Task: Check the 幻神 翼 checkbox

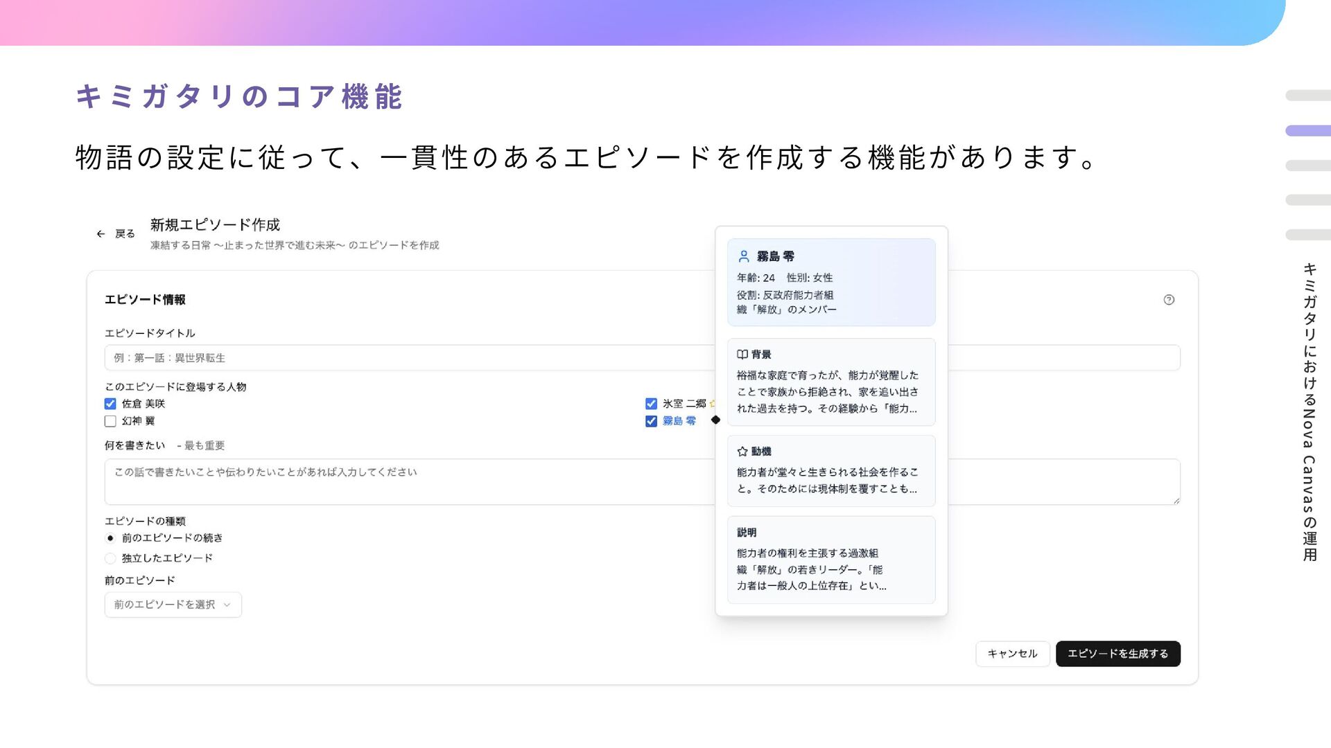Action: (110, 421)
